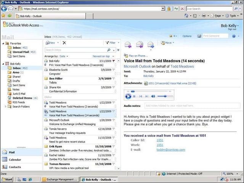This screenshot has height=183, width=244.
Task: Click the Audio notes text field
Action: (x=192, y=106)
